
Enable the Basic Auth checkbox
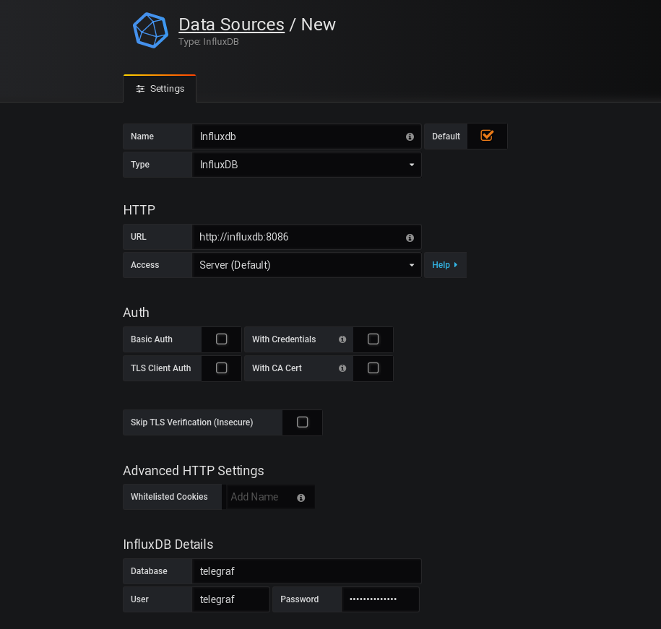221,339
